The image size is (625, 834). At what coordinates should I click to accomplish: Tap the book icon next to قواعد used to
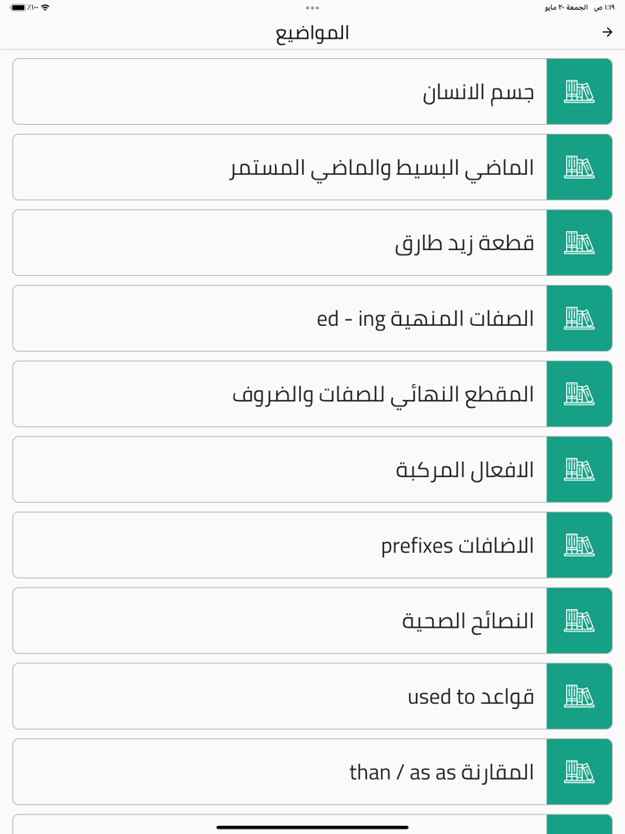tap(579, 696)
